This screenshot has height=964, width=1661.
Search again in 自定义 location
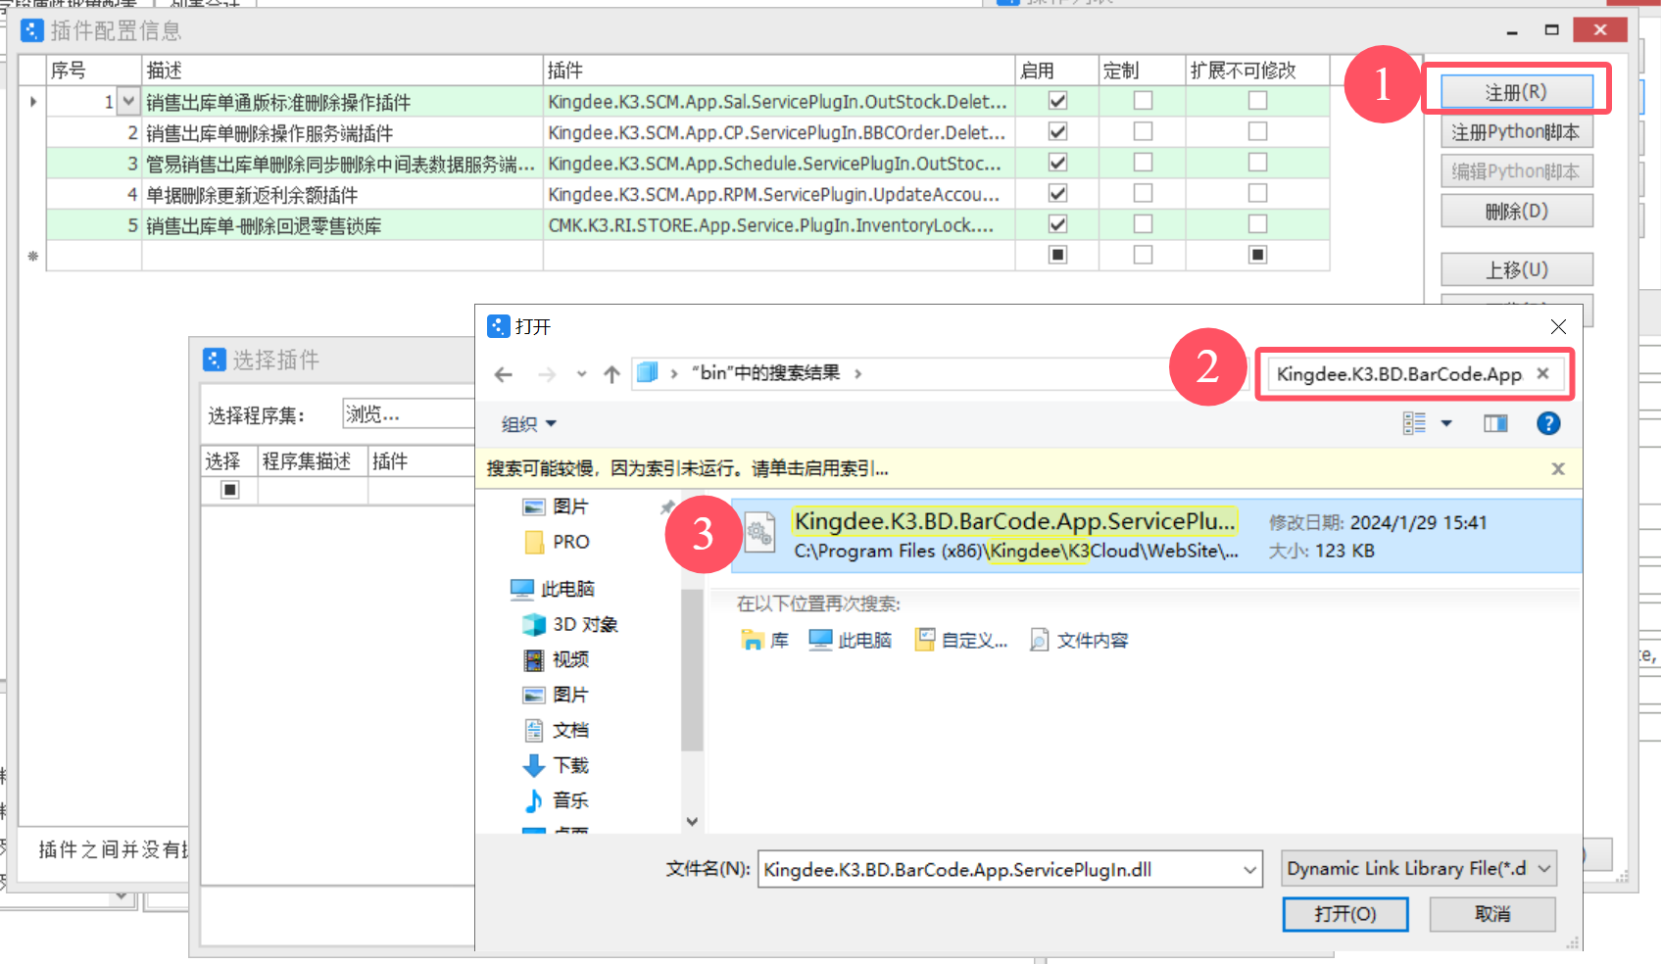(x=960, y=641)
